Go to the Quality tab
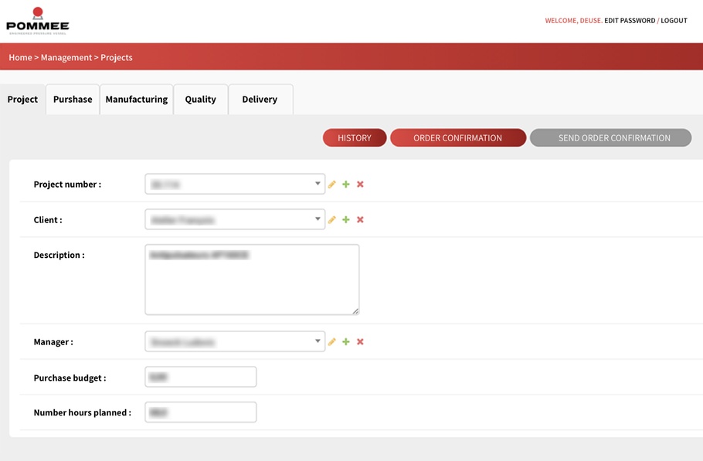Viewport: 703px width, 461px height. 200,100
